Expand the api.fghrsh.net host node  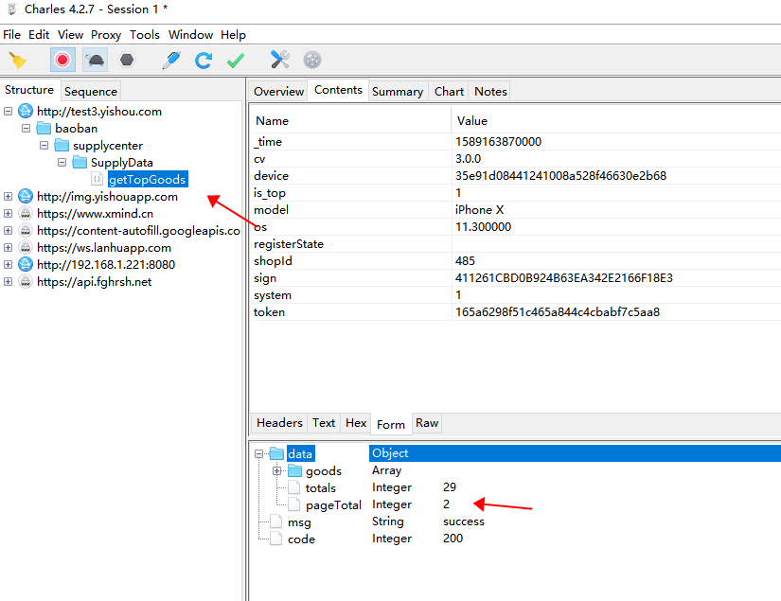(x=8, y=282)
